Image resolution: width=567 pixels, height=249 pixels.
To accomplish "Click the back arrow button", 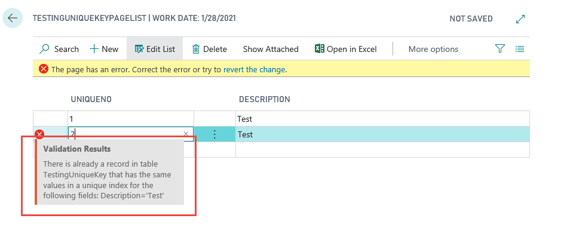I will pos(13,19).
